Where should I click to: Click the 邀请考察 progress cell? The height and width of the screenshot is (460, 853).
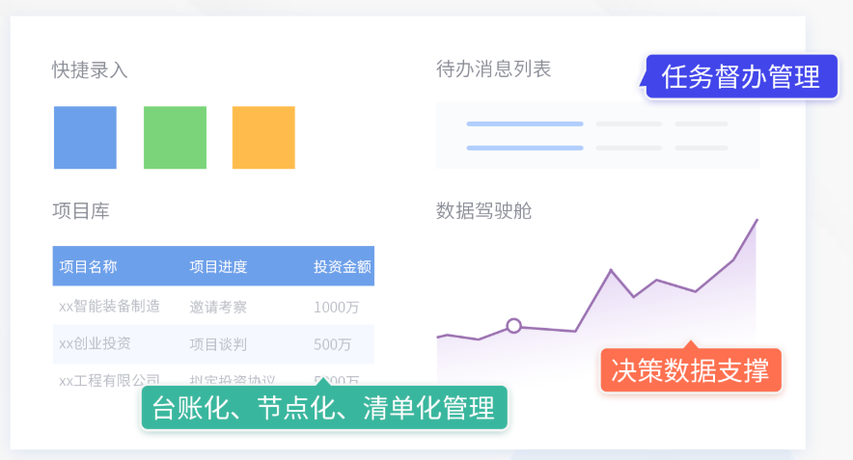pyautogui.click(x=218, y=307)
